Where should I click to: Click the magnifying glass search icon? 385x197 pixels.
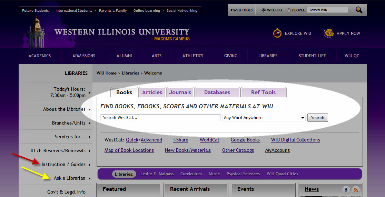(359, 10)
